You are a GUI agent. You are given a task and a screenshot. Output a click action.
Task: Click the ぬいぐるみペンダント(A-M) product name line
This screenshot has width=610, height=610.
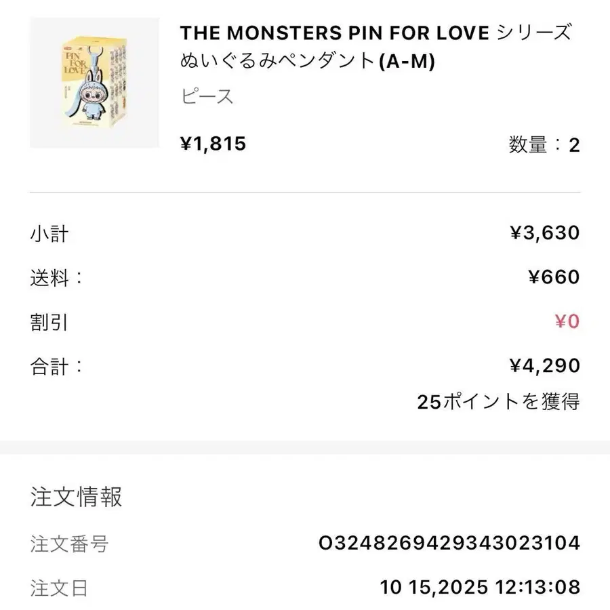307,62
